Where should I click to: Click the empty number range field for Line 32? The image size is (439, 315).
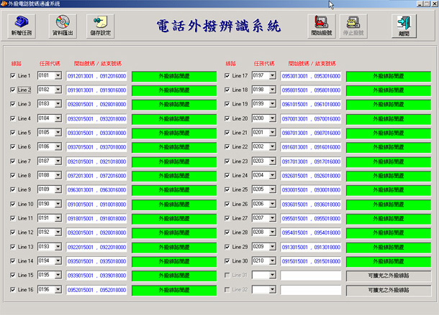[x=311, y=290]
